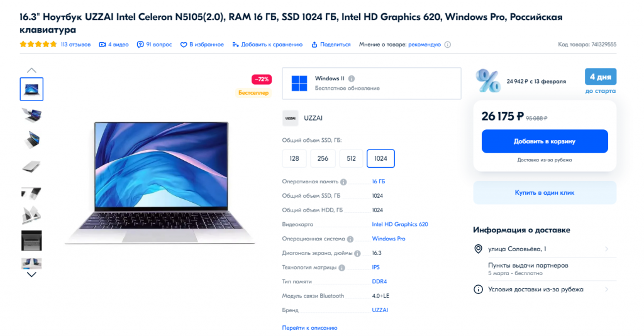The height and width of the screenshot is (336, 644).
Task: Open the info icon next to Windows 11
Action: click(352, 79)
